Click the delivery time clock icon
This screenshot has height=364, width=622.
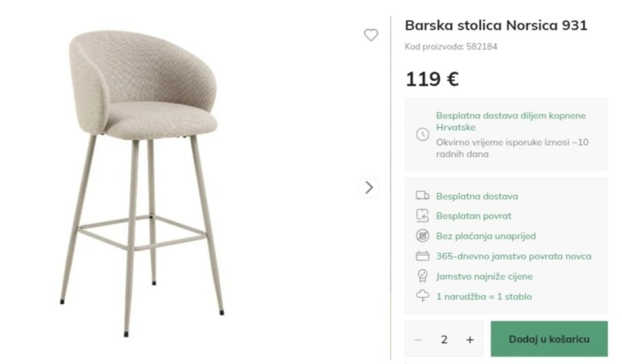[422, 134]
